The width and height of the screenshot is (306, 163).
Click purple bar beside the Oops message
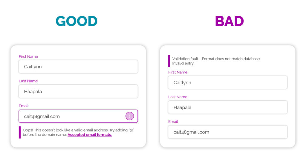tap(20, 132)
